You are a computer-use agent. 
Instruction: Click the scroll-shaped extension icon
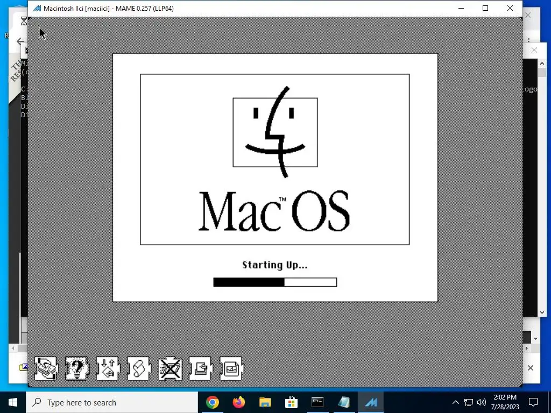[x=138, y=368]
